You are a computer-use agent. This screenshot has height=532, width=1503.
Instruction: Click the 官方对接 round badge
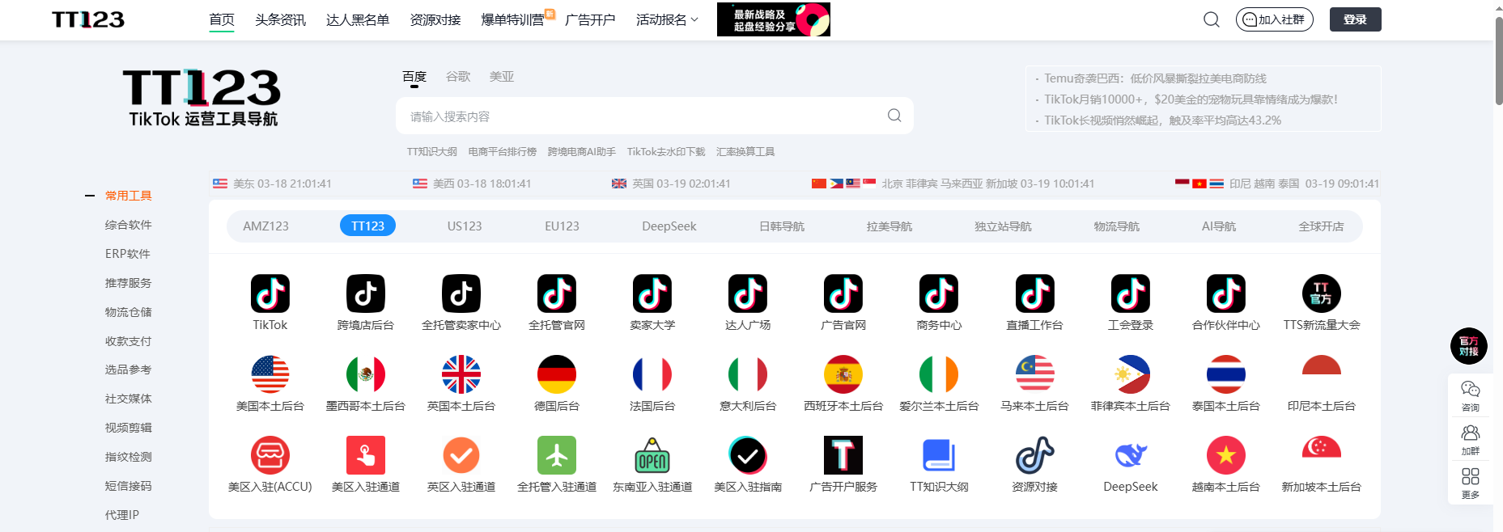(x=1469, y=346)
